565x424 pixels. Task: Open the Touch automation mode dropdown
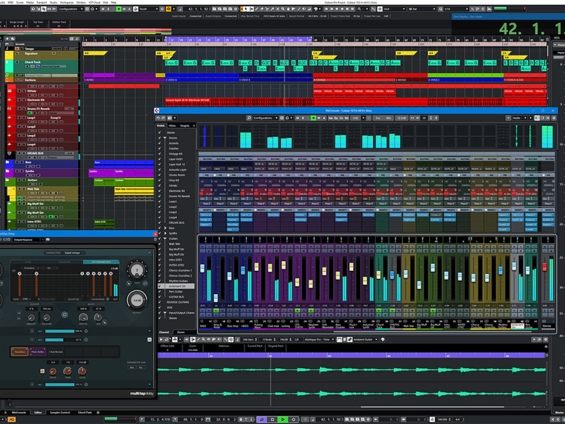pyautogui.click(x=148, y=9)
